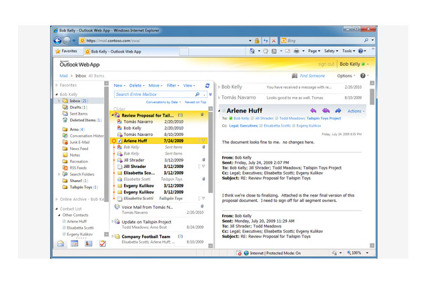This screenshot has height=284, width=427.
Task: Open the IE Tools menu
Action: coord(348,51)
